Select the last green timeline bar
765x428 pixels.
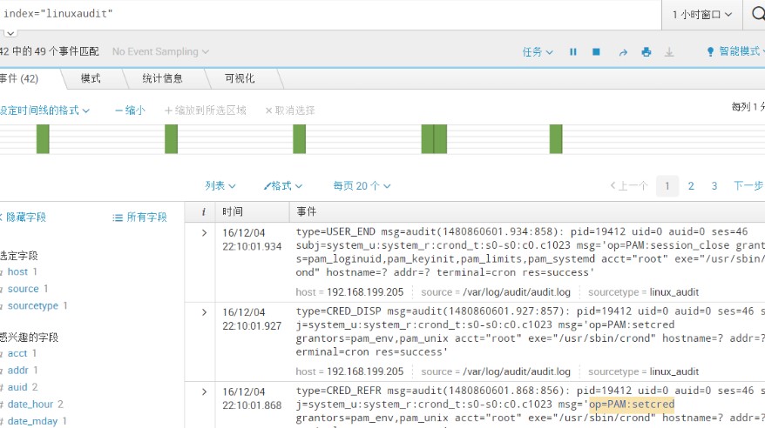coord(556,139)
